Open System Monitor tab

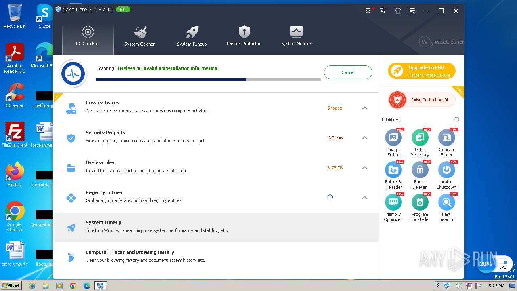pos(296,36)
